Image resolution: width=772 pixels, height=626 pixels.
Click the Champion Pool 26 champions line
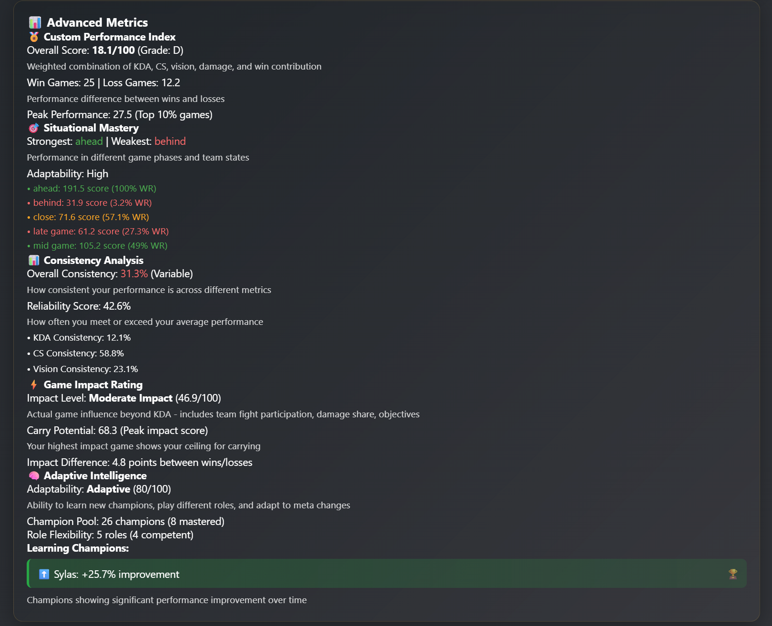126,522
